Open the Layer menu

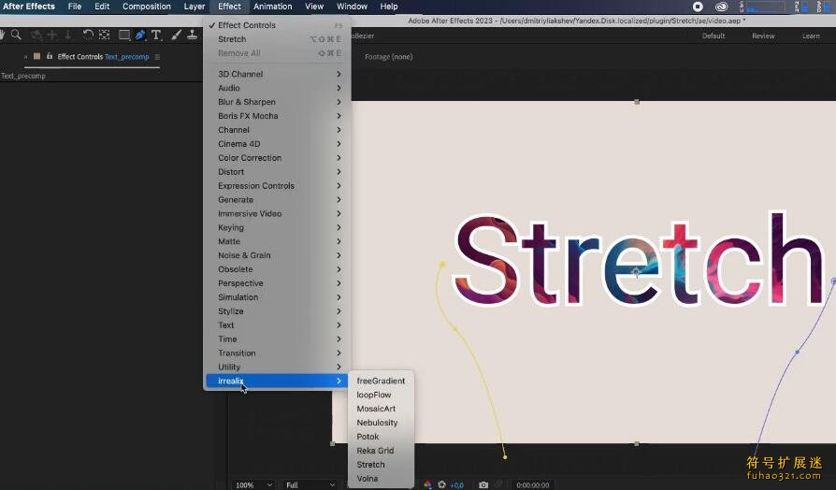click(195, 7)
